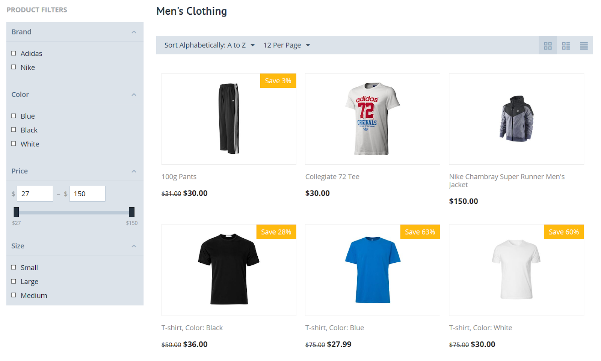Switch to grid view layout
Image resolution: width=601 pixels, height=361 pixels.
[x=548, y=46]
